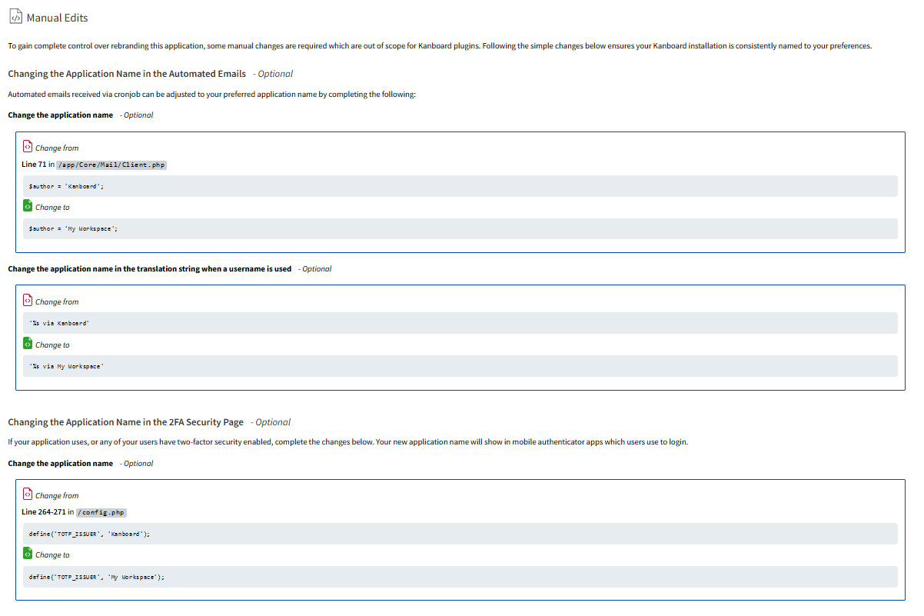Click green Change to icon above '%s via My Workspace'
Viewport: 924px width, 616px height.
point(28,343)
